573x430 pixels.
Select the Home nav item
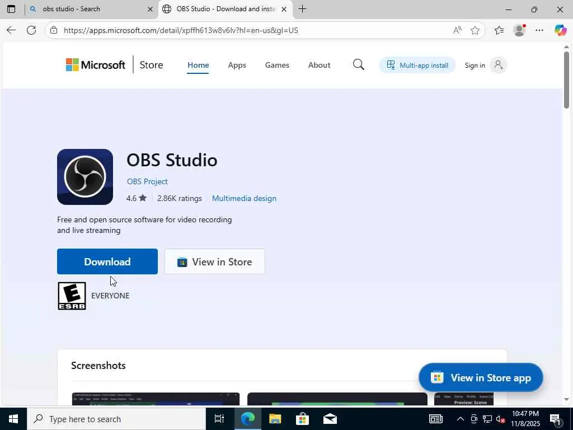[x=198, y=65]
